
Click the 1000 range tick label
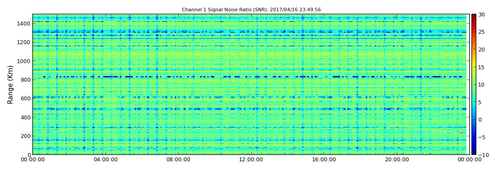[x=24, y=61]
